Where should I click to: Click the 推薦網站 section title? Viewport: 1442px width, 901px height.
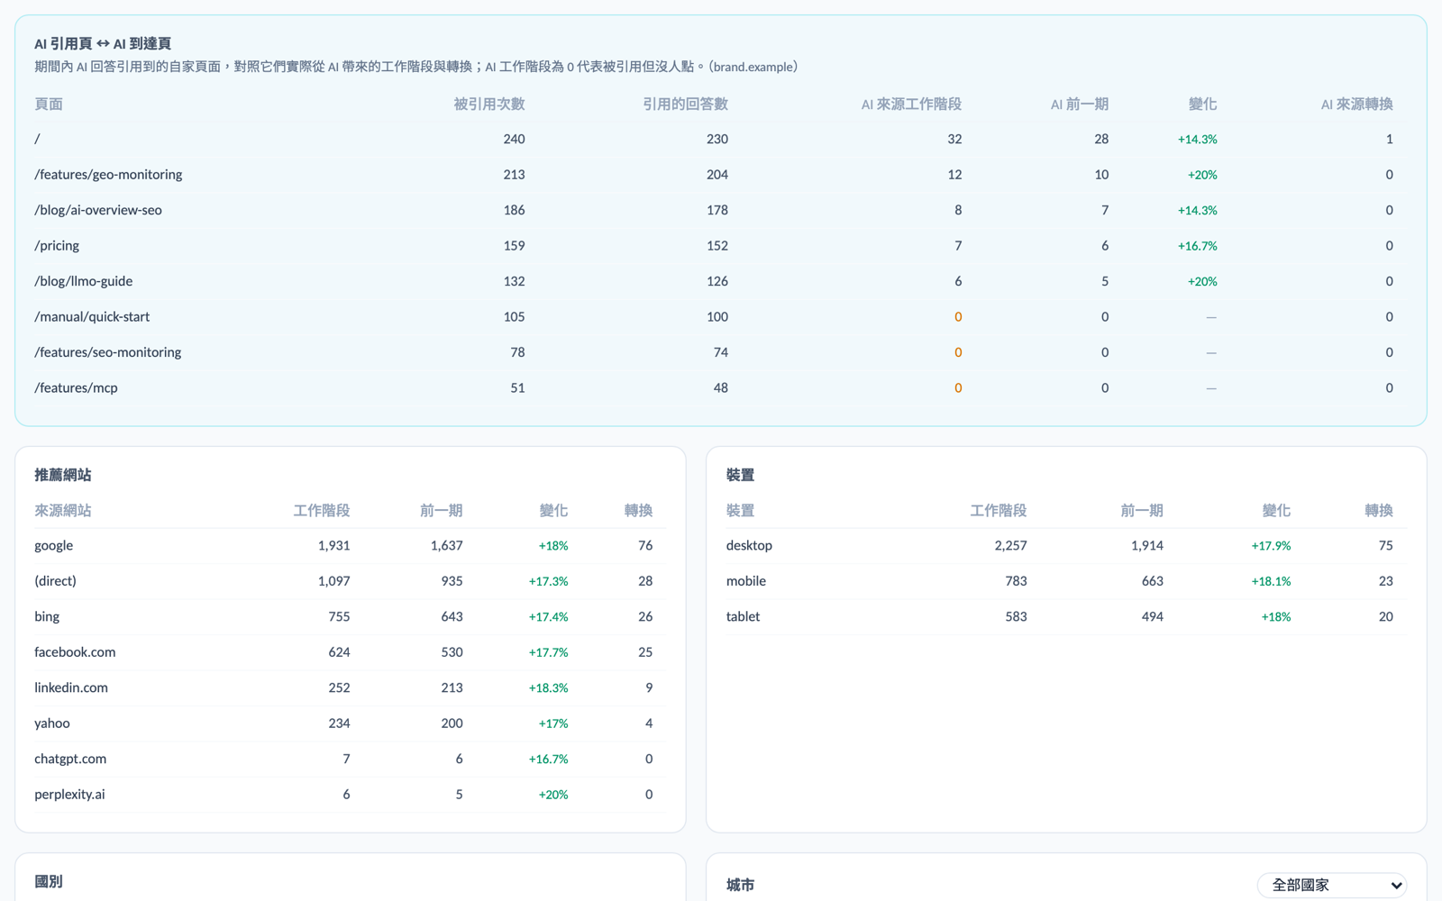63,475
